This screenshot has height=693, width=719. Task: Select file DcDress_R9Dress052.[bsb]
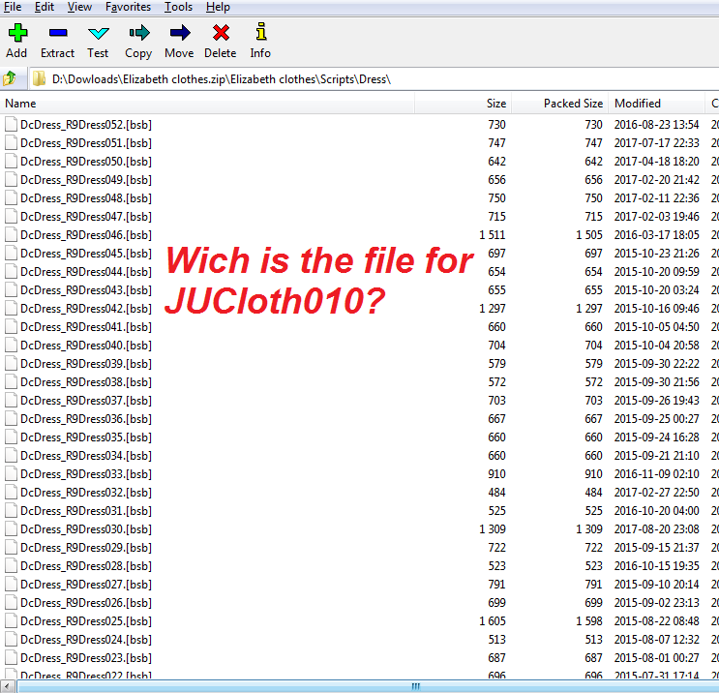[x=85, y=125]
